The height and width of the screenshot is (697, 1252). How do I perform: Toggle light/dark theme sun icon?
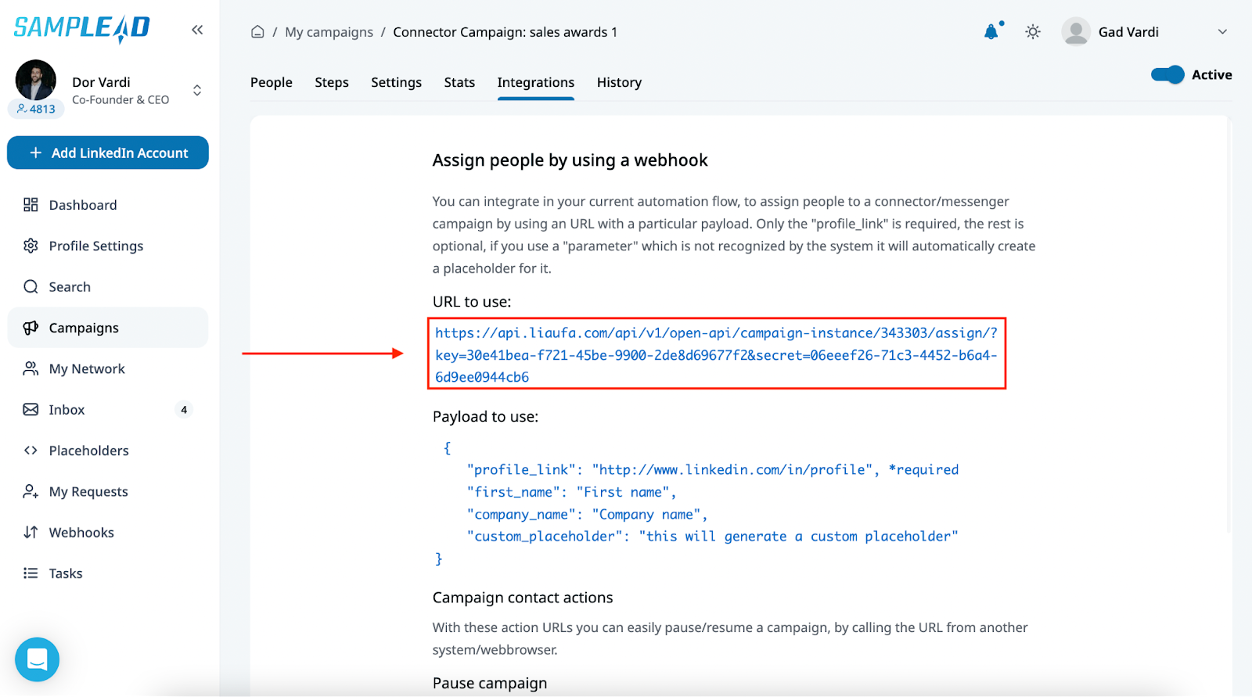pos(1033,32)
